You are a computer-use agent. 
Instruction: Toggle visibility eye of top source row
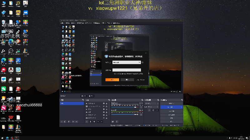104,103
